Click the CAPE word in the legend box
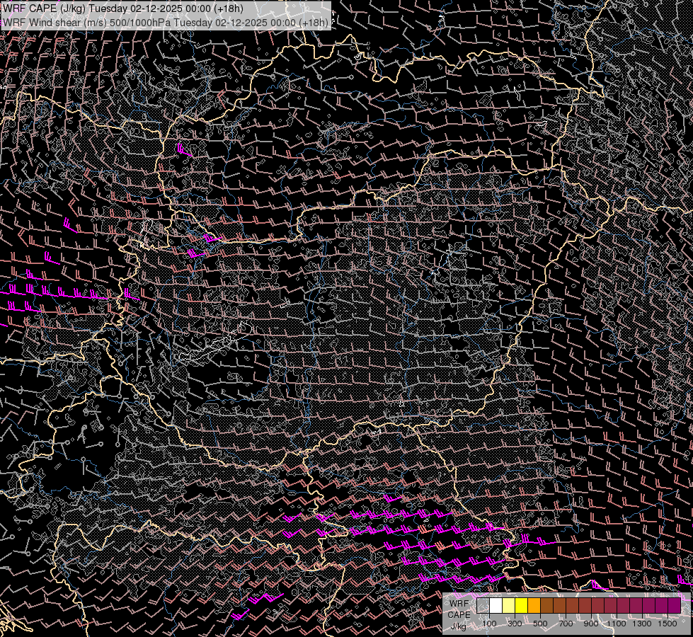The height and width of the screenshot is (637, 693). point(459,614)
